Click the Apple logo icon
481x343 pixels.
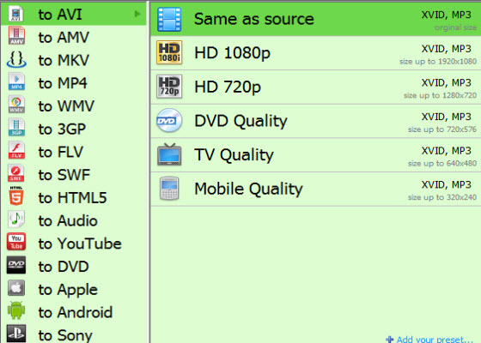pos(16,288)
